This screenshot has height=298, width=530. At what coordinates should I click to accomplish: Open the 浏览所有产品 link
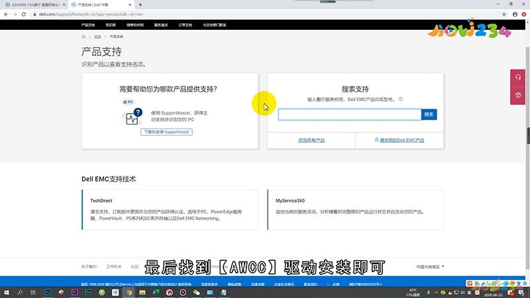pos(311,140)
